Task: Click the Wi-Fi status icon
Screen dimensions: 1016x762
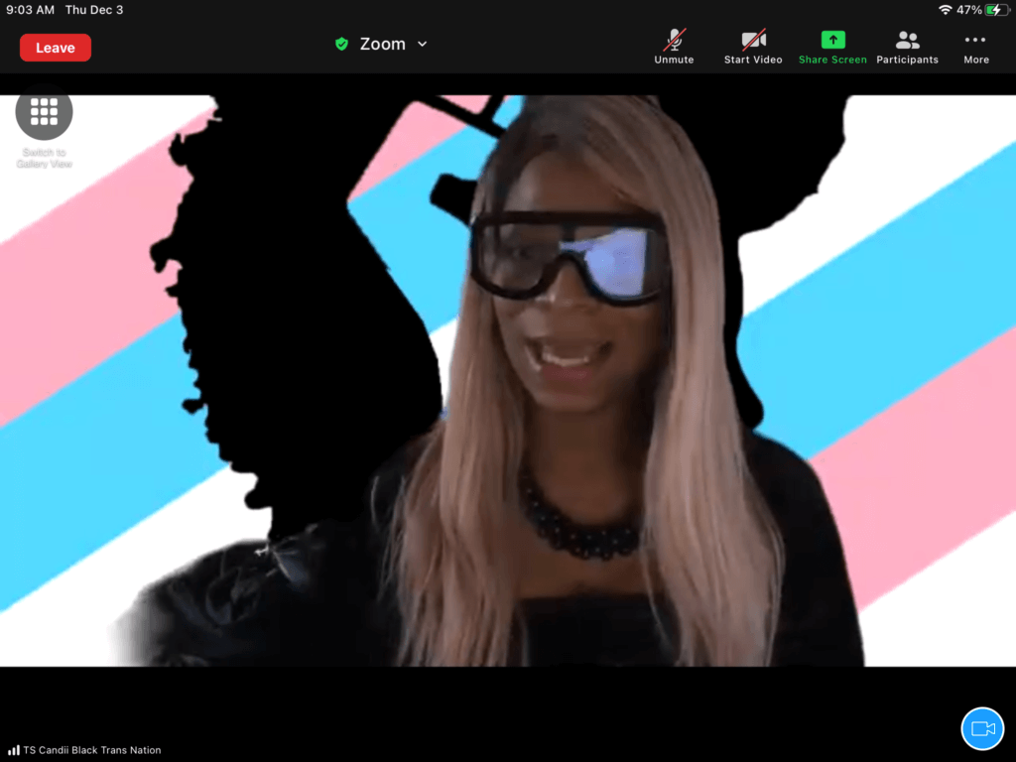Action: click(945, 10)
